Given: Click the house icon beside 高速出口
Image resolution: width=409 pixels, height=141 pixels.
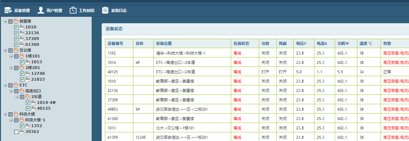Looking at the screenshot, I should point(22,91).
